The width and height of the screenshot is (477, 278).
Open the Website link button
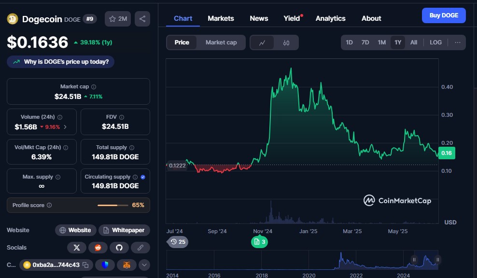tap(75, 230)
